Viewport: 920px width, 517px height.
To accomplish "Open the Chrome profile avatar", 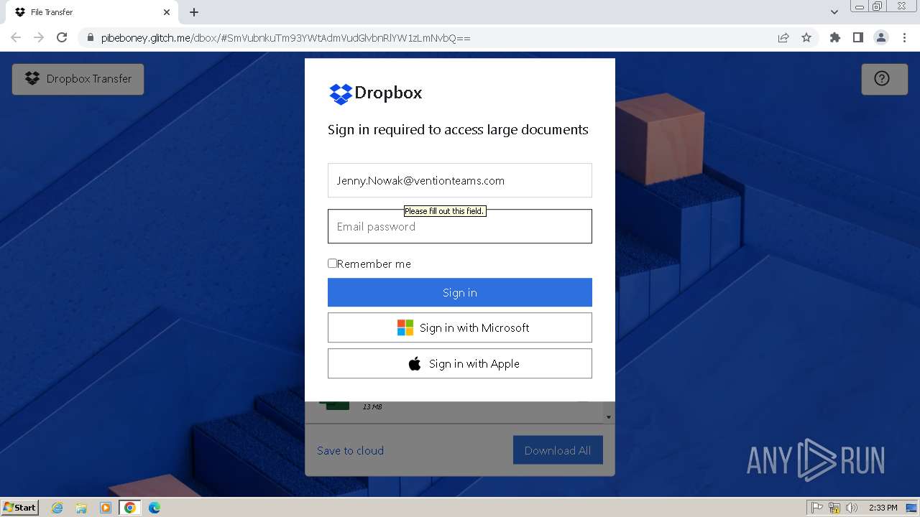I will [x=881, y=37].
